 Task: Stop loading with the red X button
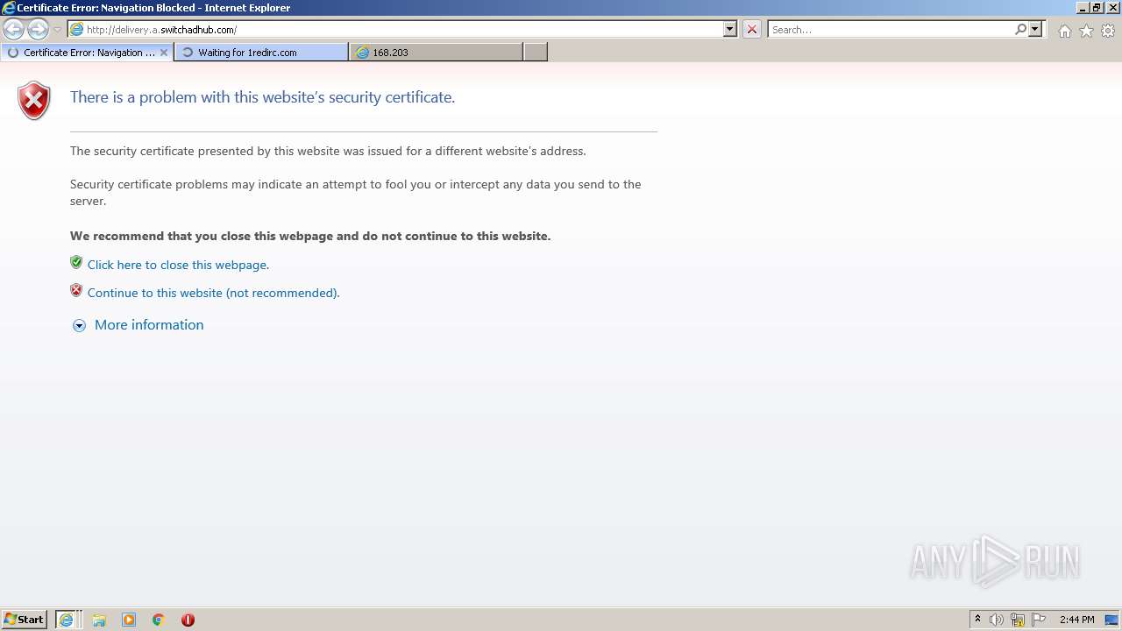tap(752, 29)
